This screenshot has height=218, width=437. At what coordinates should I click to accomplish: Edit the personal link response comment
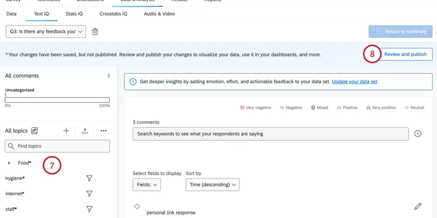[x=417, y=206]
